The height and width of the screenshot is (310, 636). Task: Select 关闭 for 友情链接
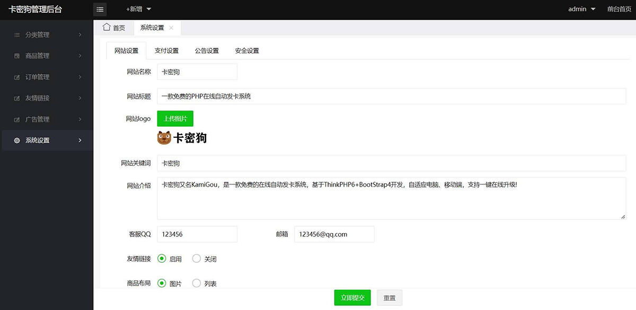197,259
